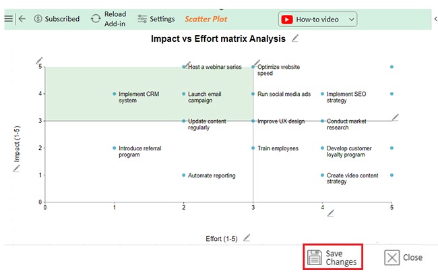This screenshot has width=438, height=278.
Task: Click the Scatter Plot label
Action: click(x=206, y=19)
